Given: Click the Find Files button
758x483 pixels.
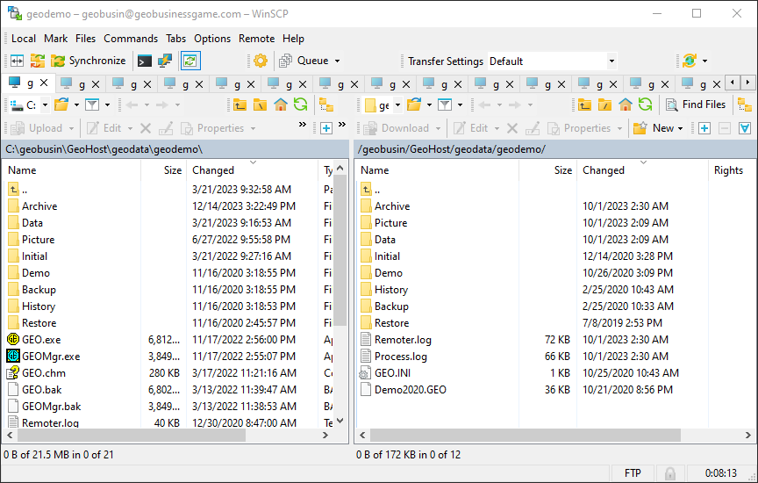Looking at the screenshot, I should (x=696, y=105).
